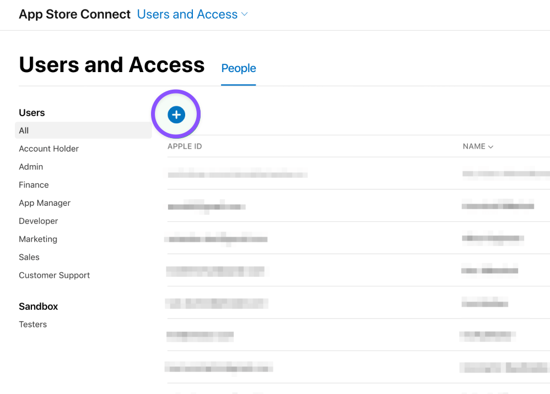Viewport: 550px width, 394px height.
Task: Filter users by Developer role
Action: coord(38,221)
